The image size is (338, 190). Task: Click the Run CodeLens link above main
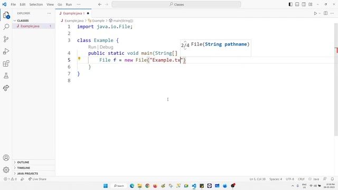pyautogui.click(x=92, y=47)
